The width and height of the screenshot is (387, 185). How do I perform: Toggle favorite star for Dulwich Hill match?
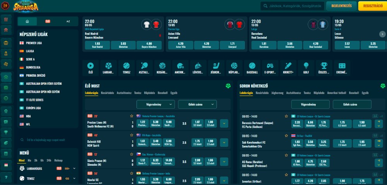coord(132,135)
